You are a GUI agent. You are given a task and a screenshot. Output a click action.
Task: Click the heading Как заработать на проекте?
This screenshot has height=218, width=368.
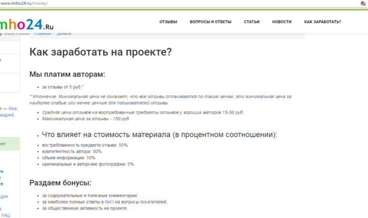tap(101, 52)
